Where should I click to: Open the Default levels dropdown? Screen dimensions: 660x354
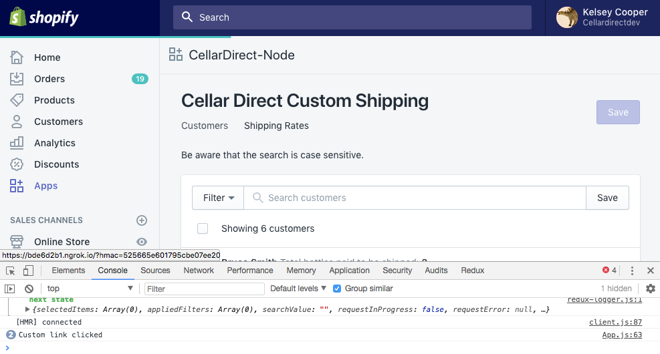click(298, 289)
